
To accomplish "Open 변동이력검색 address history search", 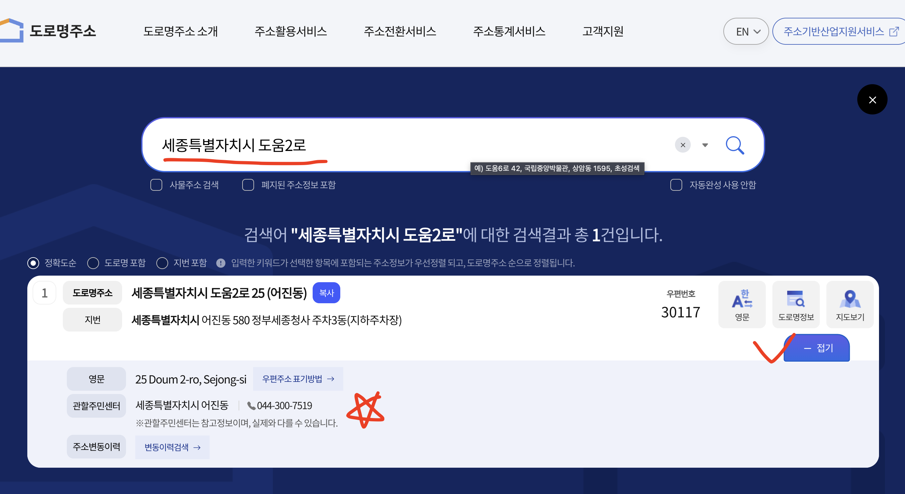I will (x=172, y=447).
